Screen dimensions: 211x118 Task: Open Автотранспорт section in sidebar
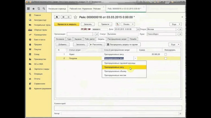coord(40,20)
